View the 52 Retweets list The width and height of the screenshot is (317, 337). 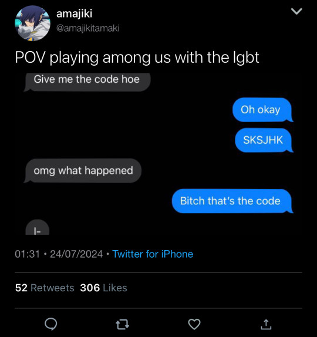tap(45, 288)
